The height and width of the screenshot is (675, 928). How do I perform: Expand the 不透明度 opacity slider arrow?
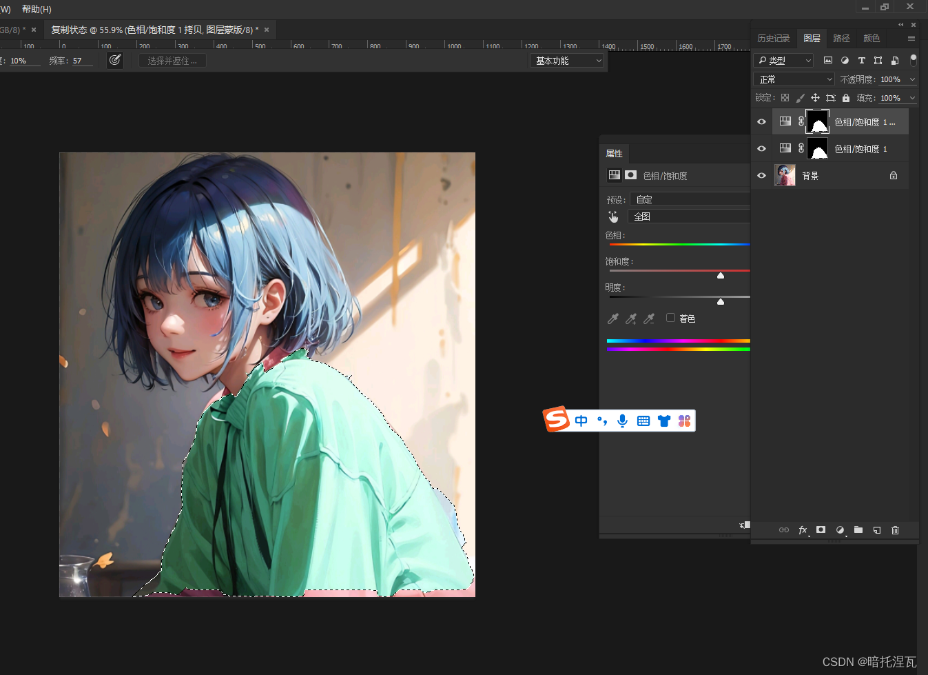pos(912,79)
